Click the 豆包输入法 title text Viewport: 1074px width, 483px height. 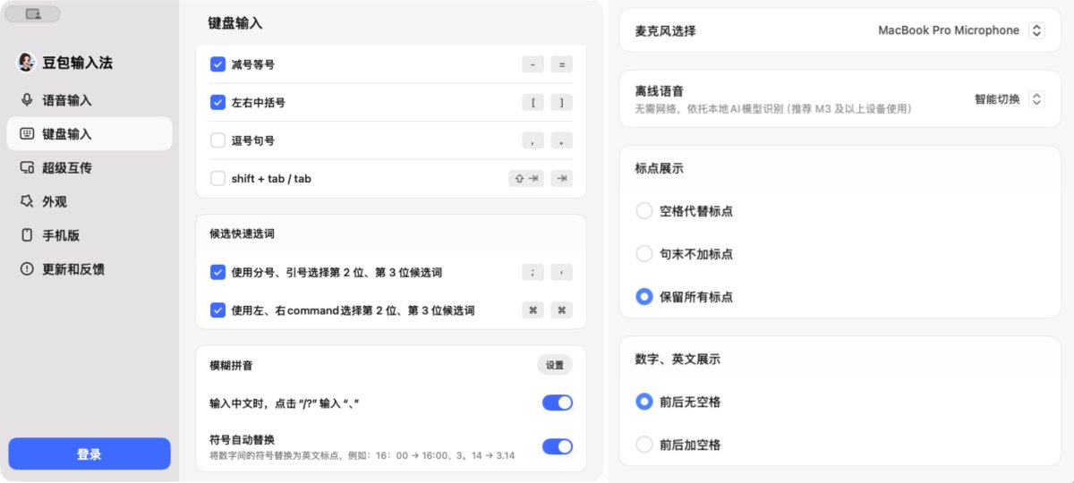tap(78, 64)
